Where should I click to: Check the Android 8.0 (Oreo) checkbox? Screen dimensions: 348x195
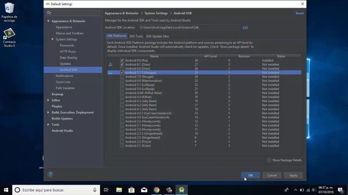point(122,69)
